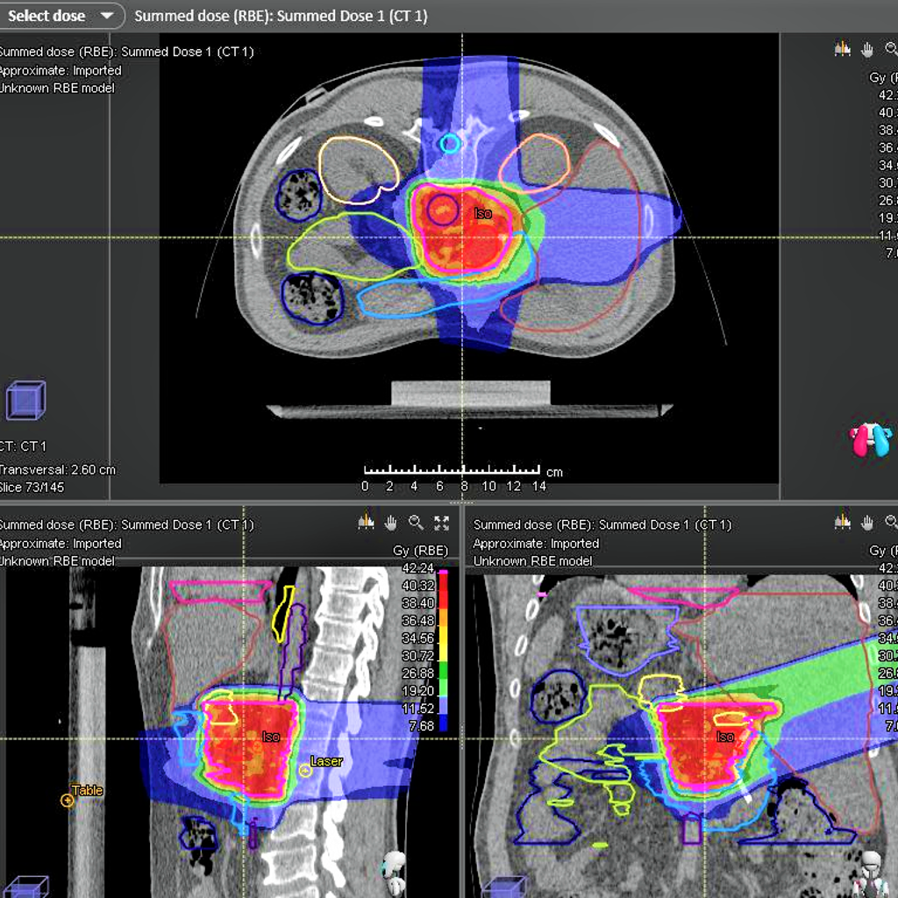The height and width of the screenshot is (898, 898).
Task: Activate pan hand tool in sagittal view
Action: pyautogui.click(x=391, y=523)
